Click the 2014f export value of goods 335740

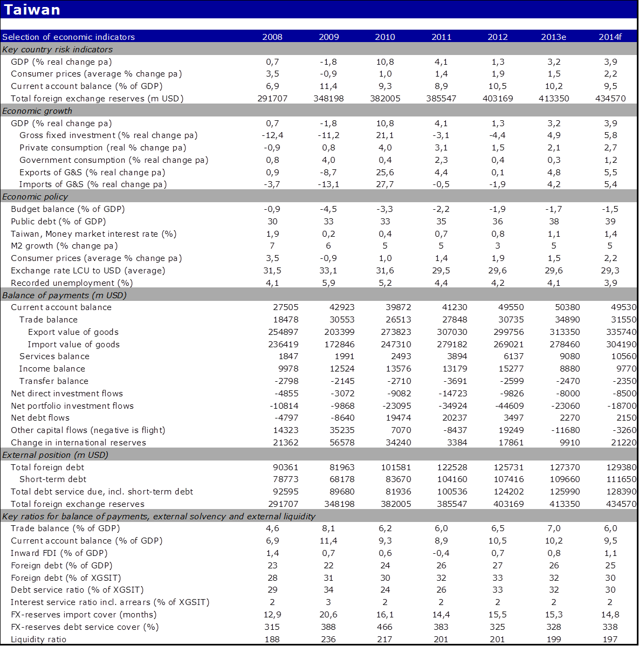tap(621, 332)
